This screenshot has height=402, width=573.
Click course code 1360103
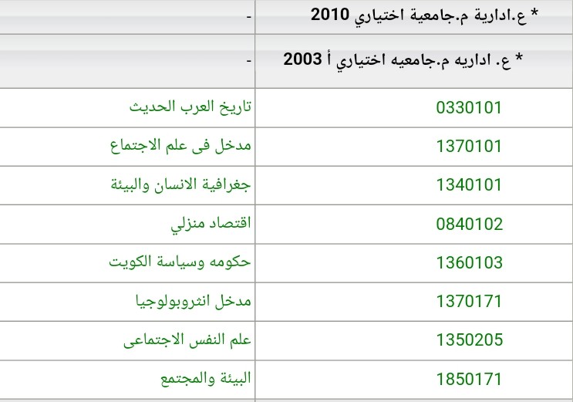(470, 262)
